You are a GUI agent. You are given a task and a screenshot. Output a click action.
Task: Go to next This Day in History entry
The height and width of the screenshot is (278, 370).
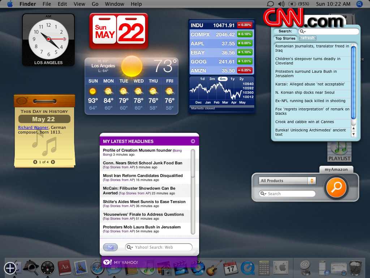53,162
